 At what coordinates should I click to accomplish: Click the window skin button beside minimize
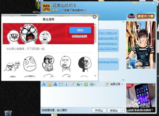135,4
